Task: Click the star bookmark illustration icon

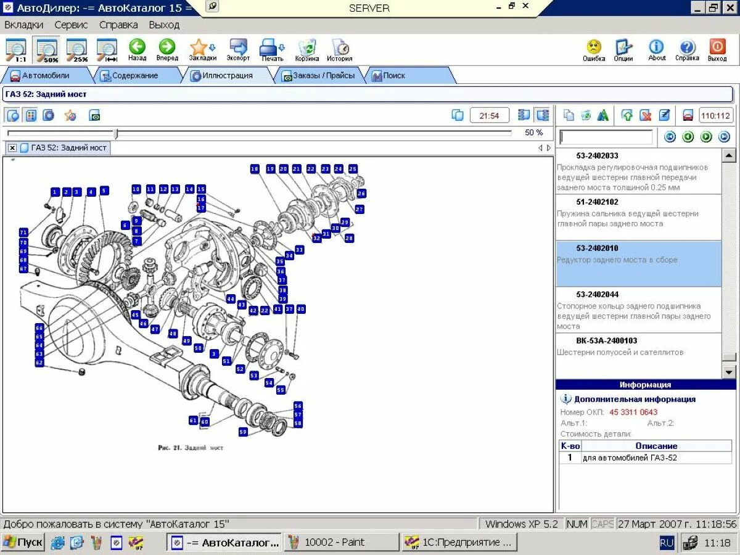Action: (70, 115)
